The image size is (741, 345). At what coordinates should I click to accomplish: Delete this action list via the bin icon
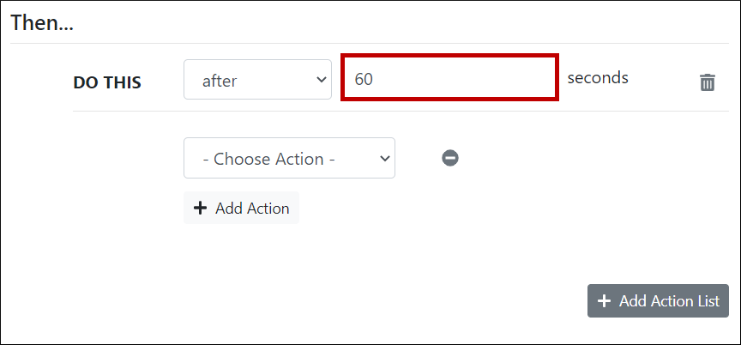[708, 82]
